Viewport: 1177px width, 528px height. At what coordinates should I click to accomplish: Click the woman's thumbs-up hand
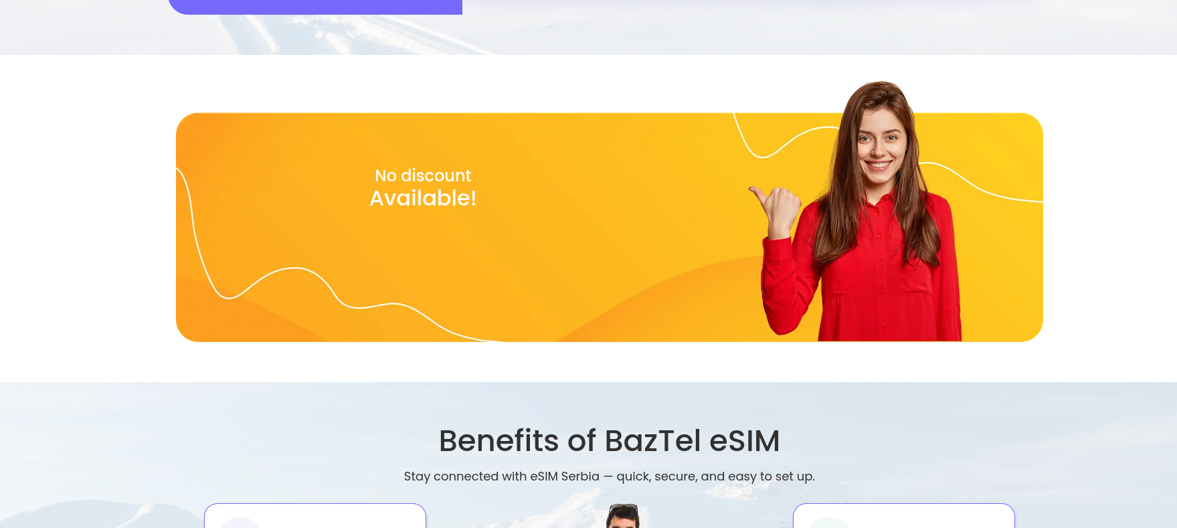[776, 211]
